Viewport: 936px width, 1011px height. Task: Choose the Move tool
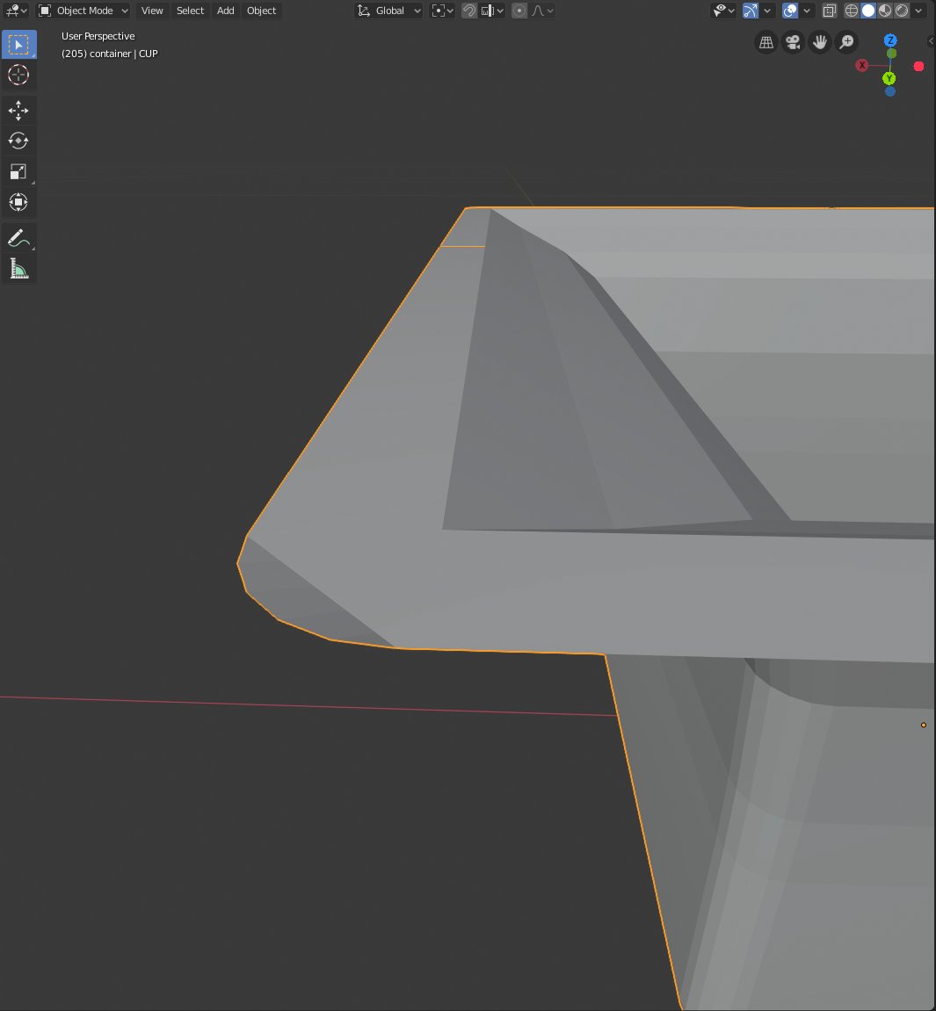pos(18,111)
